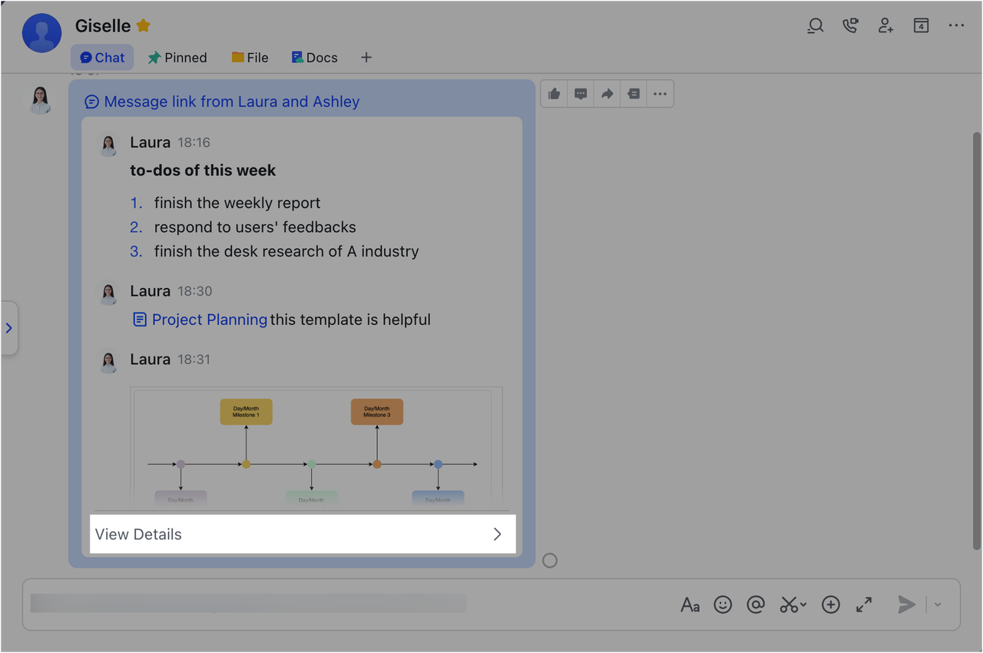Send the message with the arrow icon
This screenshot has width=983, height=653.
point(906,605)
